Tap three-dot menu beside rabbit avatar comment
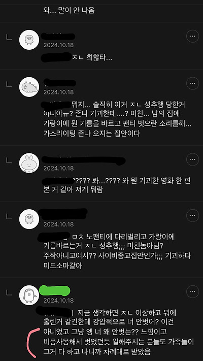 pos(192,159)
